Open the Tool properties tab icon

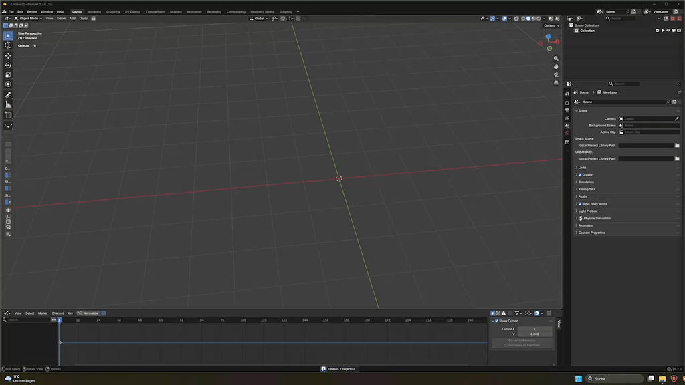(x=567, y=93)
